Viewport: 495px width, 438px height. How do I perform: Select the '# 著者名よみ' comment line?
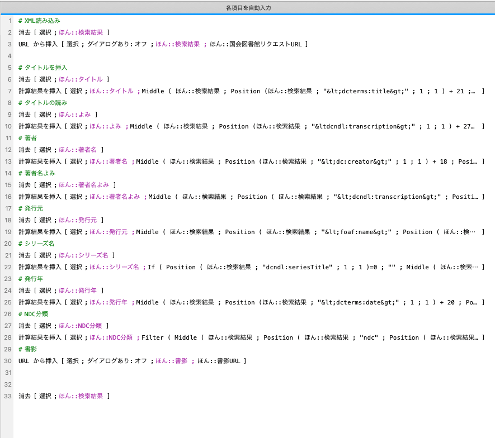point(36,173)
